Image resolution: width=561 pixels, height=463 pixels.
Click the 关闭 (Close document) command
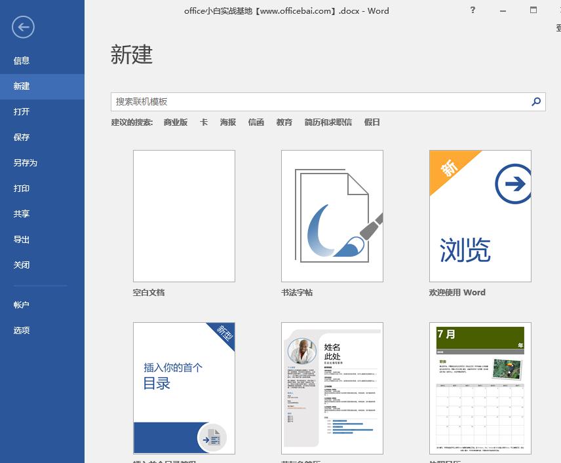[22, 265]
